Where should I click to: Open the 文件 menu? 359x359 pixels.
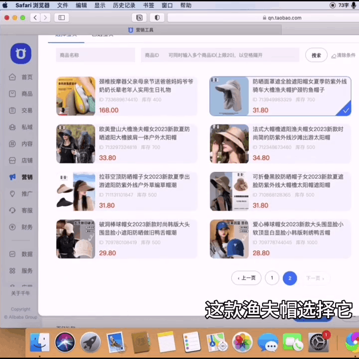coord(62,5)
